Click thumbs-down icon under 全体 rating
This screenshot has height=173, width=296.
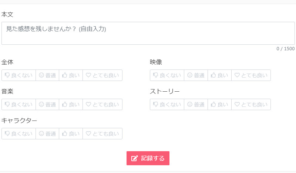(7, 75)
